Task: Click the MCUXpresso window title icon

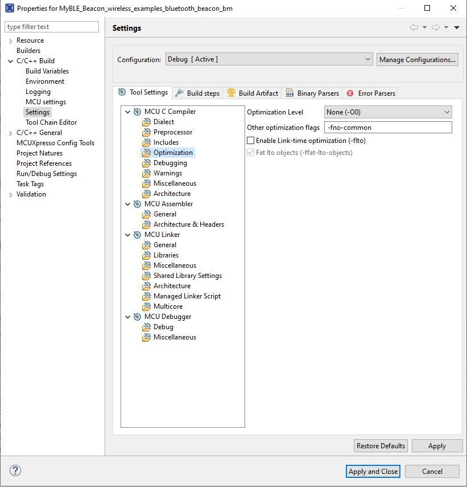Action: (10, 8)
